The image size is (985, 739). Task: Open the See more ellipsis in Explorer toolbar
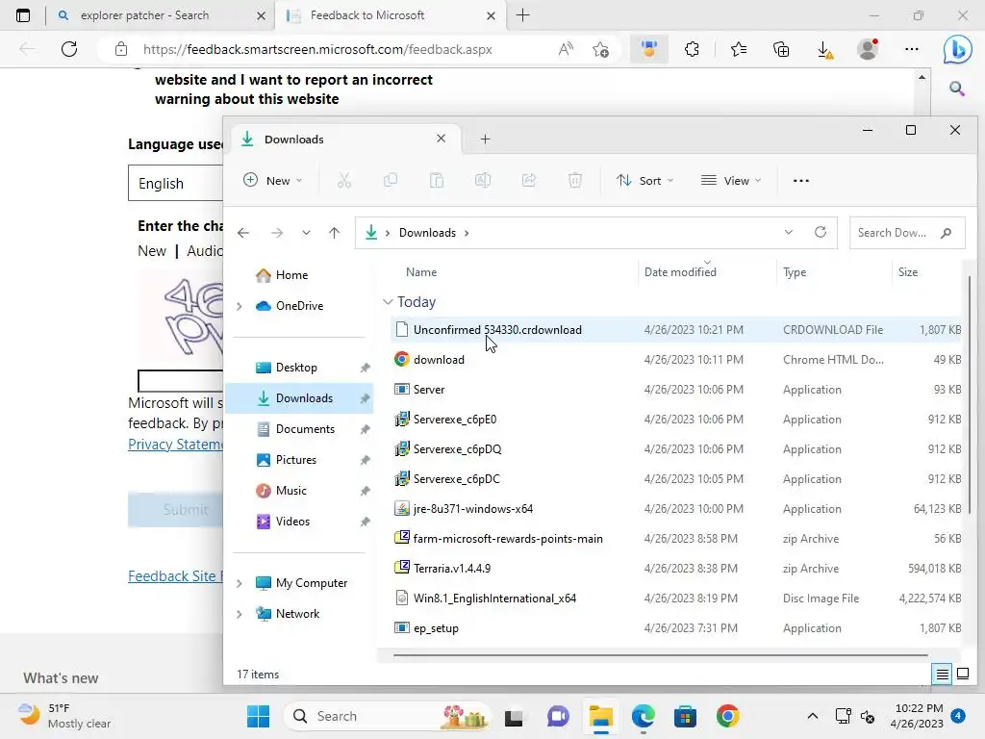click(x=801, y=181)
